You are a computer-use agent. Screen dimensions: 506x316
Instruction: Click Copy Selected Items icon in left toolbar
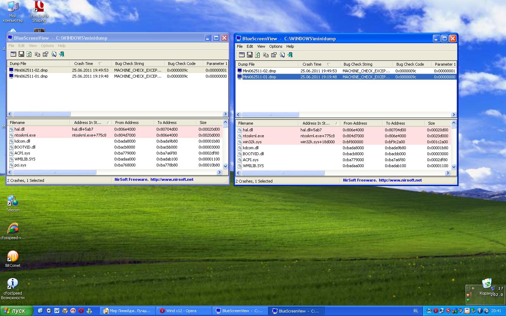click(x=37, y=54)
